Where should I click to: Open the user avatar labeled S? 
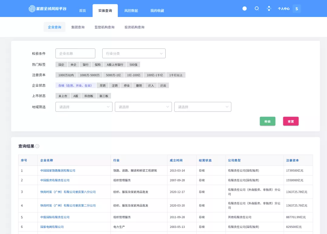(x=296, y=9)
